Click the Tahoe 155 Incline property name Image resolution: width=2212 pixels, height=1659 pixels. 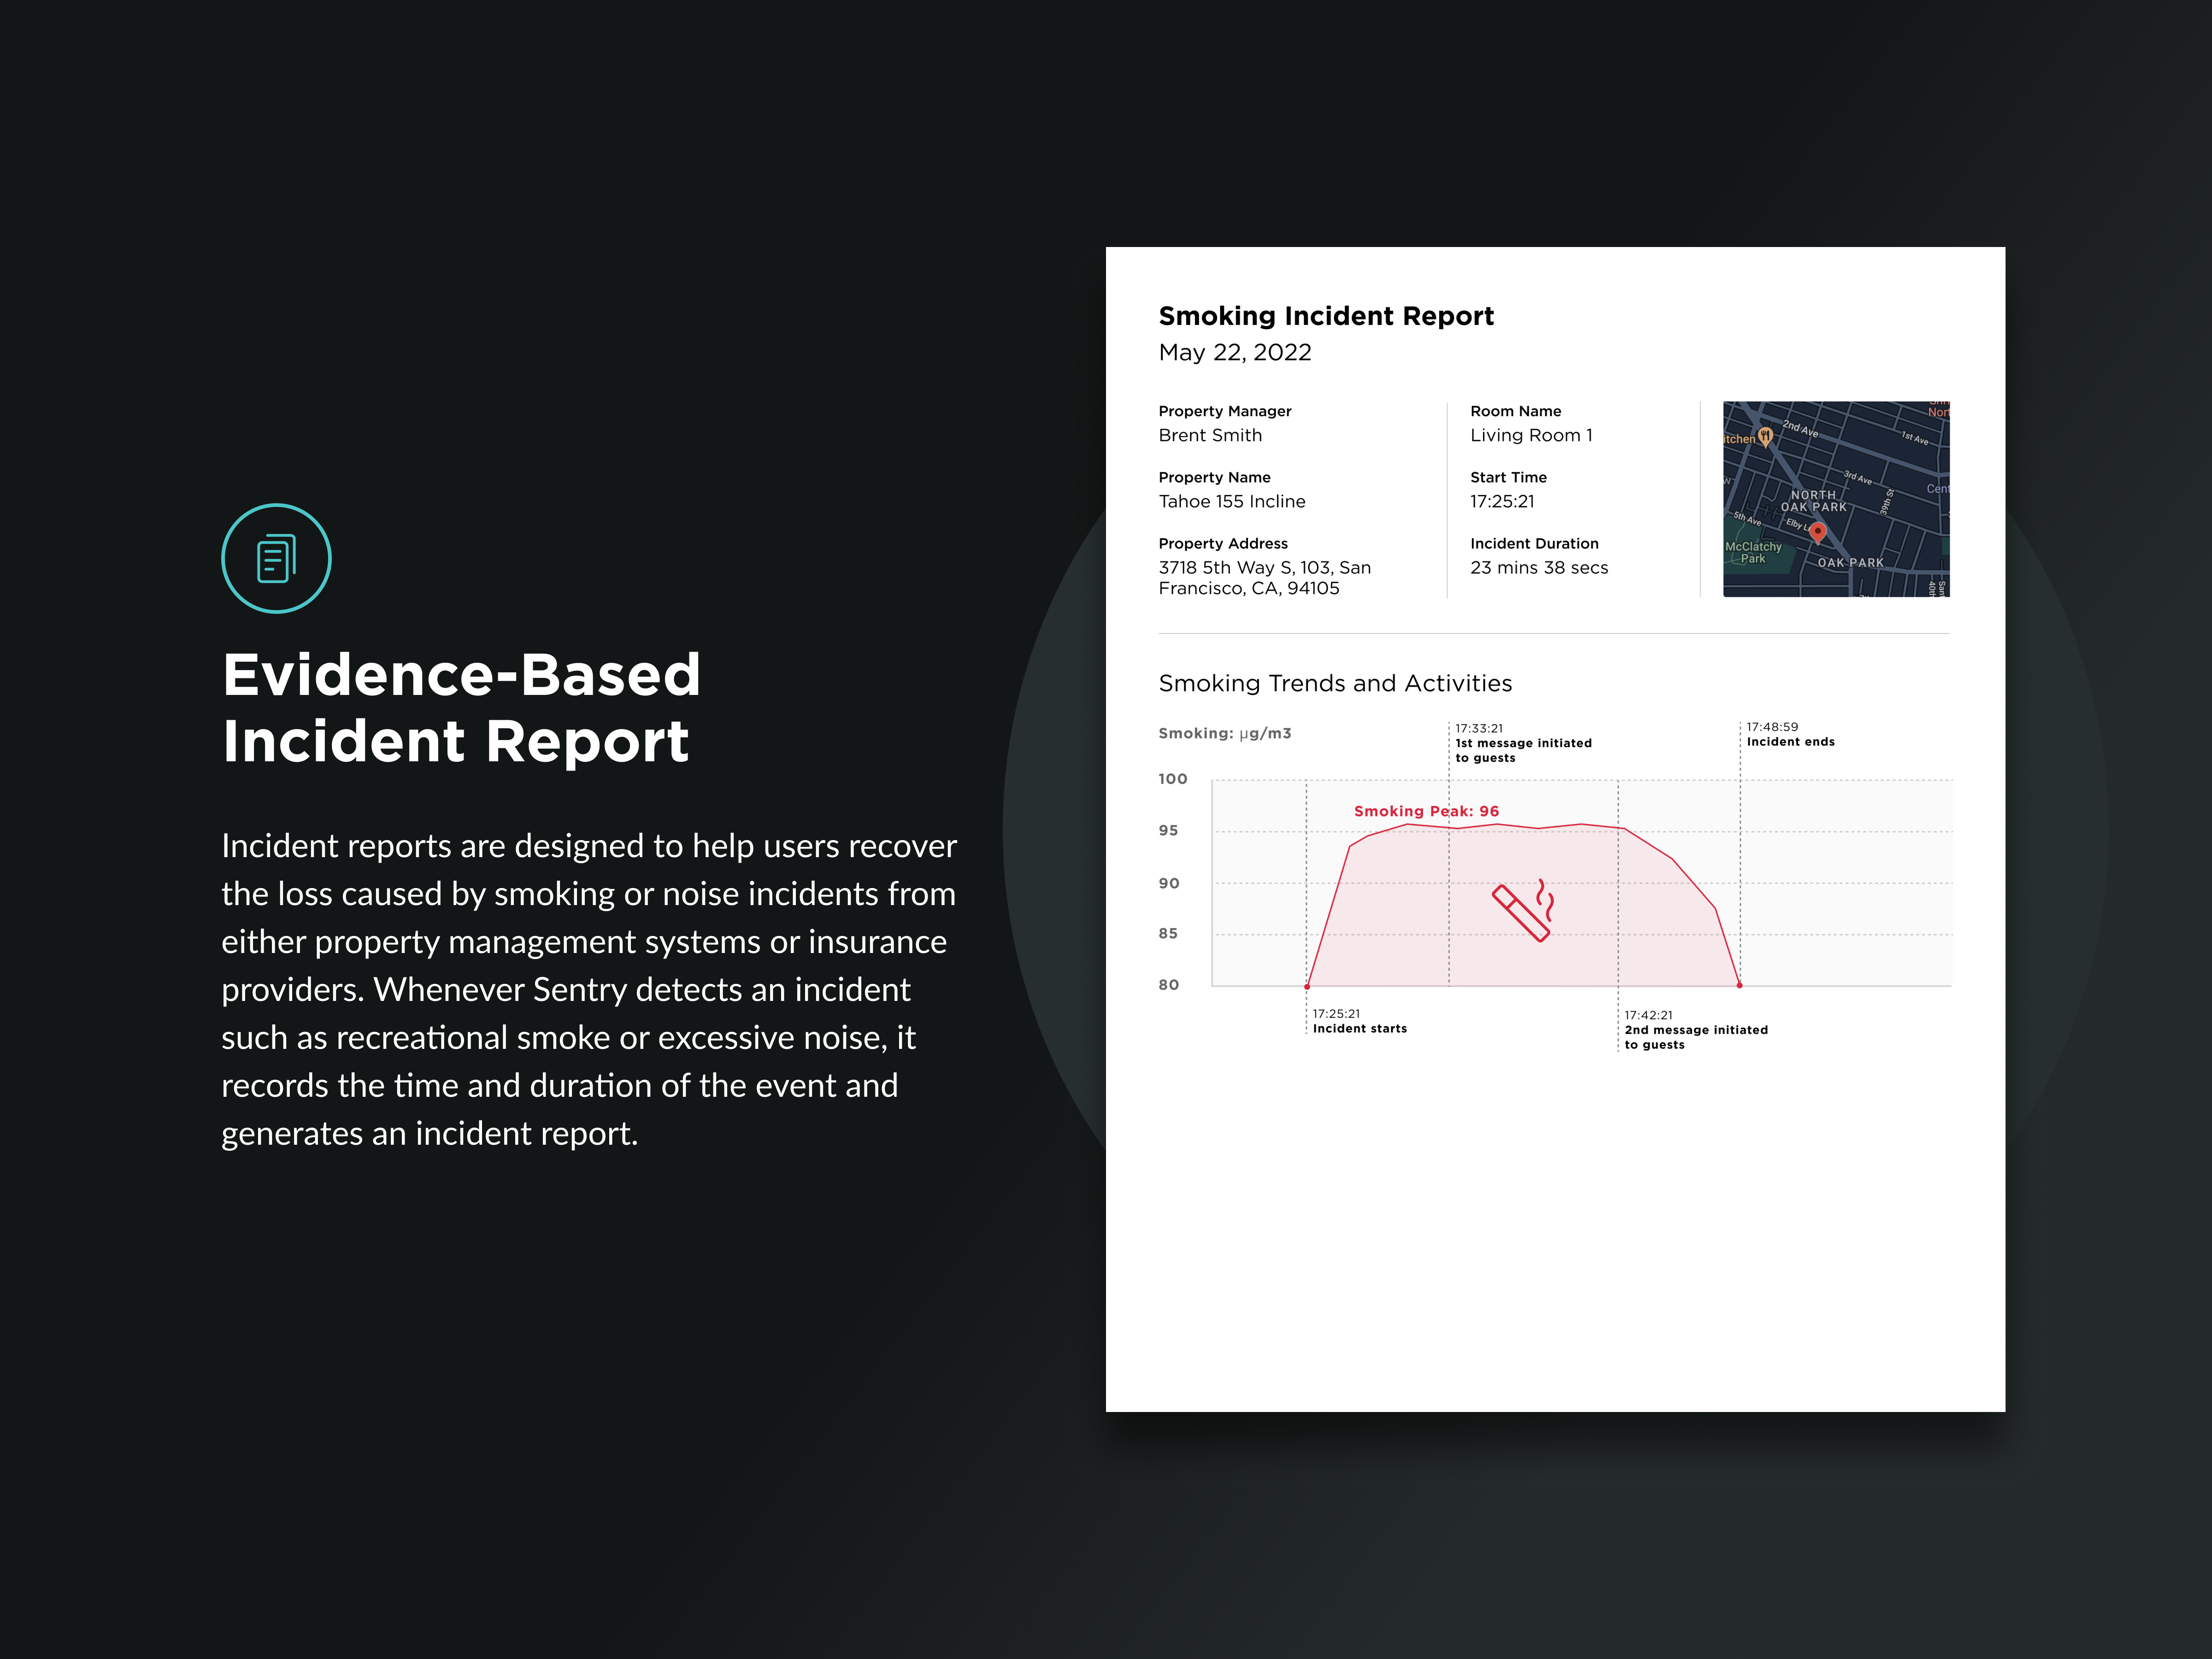coord(1232,501)
